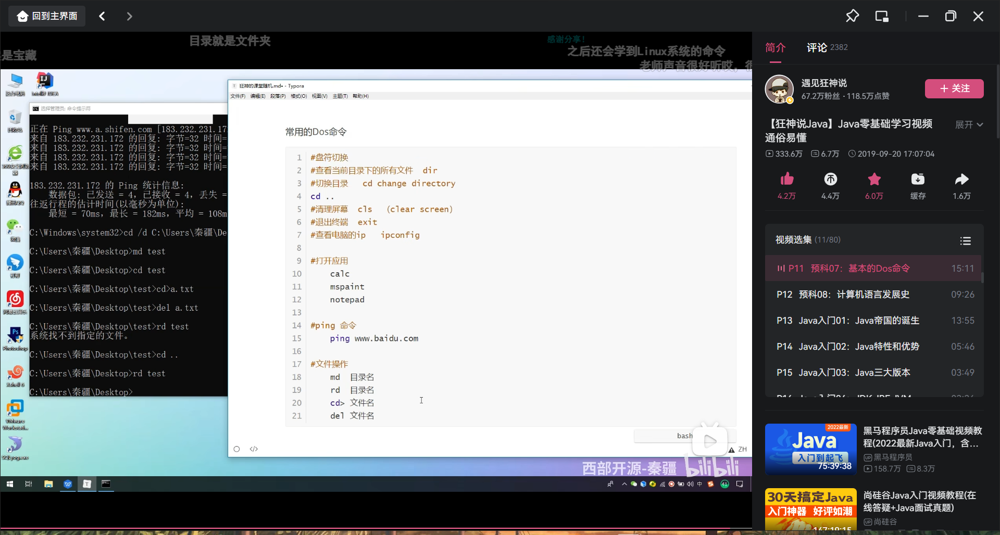The image size is (1000, 535).
Task: Toggle the playlist list-view icon
Action: [966, 240]
